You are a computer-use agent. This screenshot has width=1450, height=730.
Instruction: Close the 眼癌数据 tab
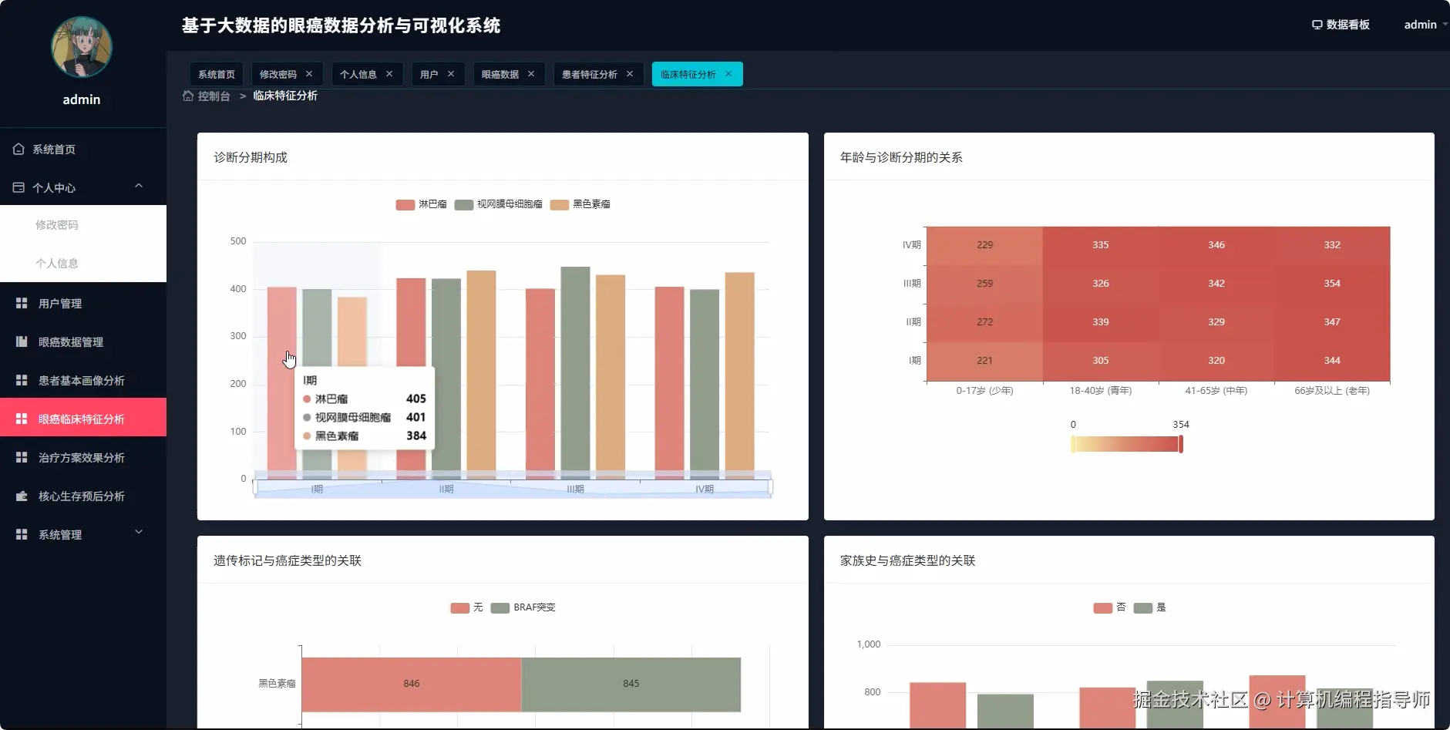[531, 74]
